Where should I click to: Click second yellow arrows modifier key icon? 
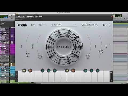point(67,71)
